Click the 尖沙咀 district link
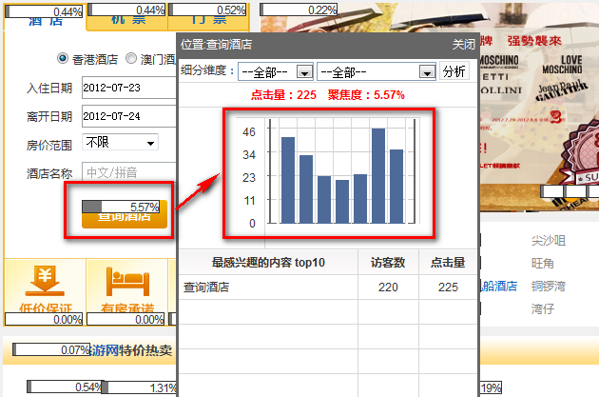 (549, 241)
